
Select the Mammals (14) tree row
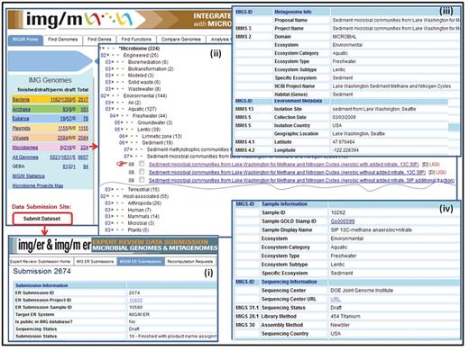pos(143,216)
